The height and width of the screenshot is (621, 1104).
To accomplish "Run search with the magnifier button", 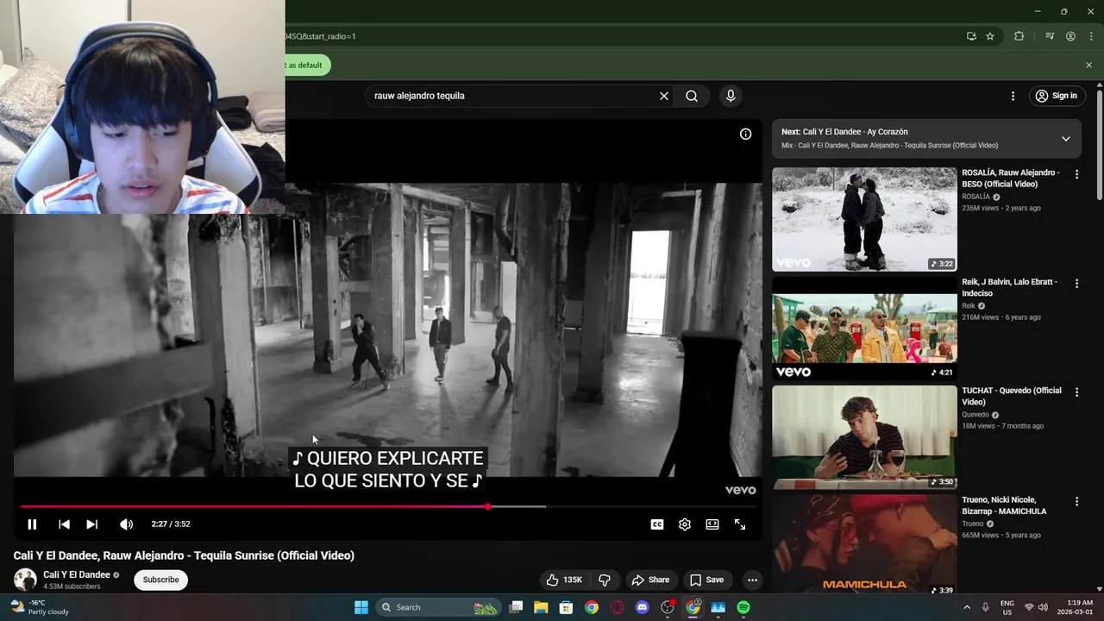I will (x=692, y=96).
